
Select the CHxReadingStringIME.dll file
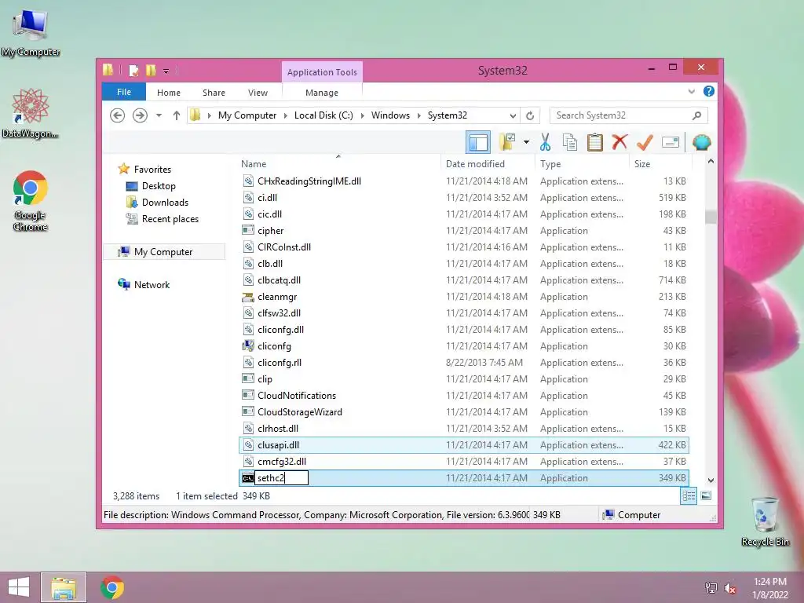[x=463, y=181]
